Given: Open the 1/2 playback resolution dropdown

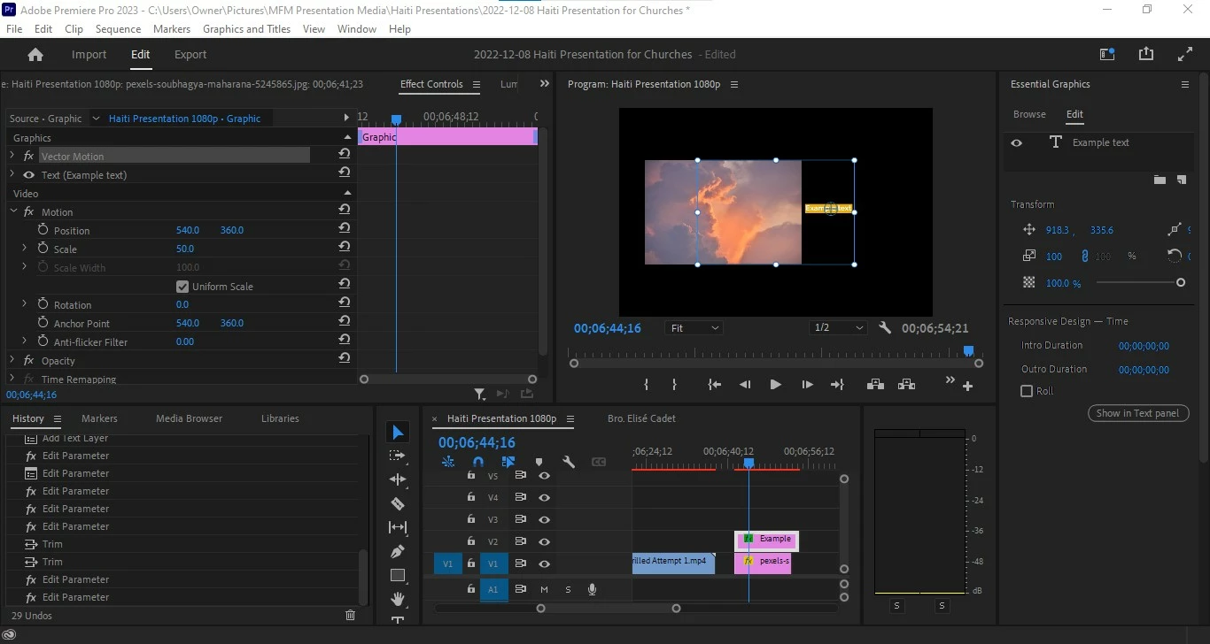Looking at the screenshot, I should [x=838, y=328].
